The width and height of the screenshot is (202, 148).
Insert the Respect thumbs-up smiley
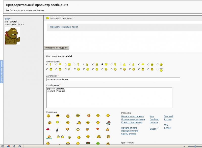coord(49,137)
